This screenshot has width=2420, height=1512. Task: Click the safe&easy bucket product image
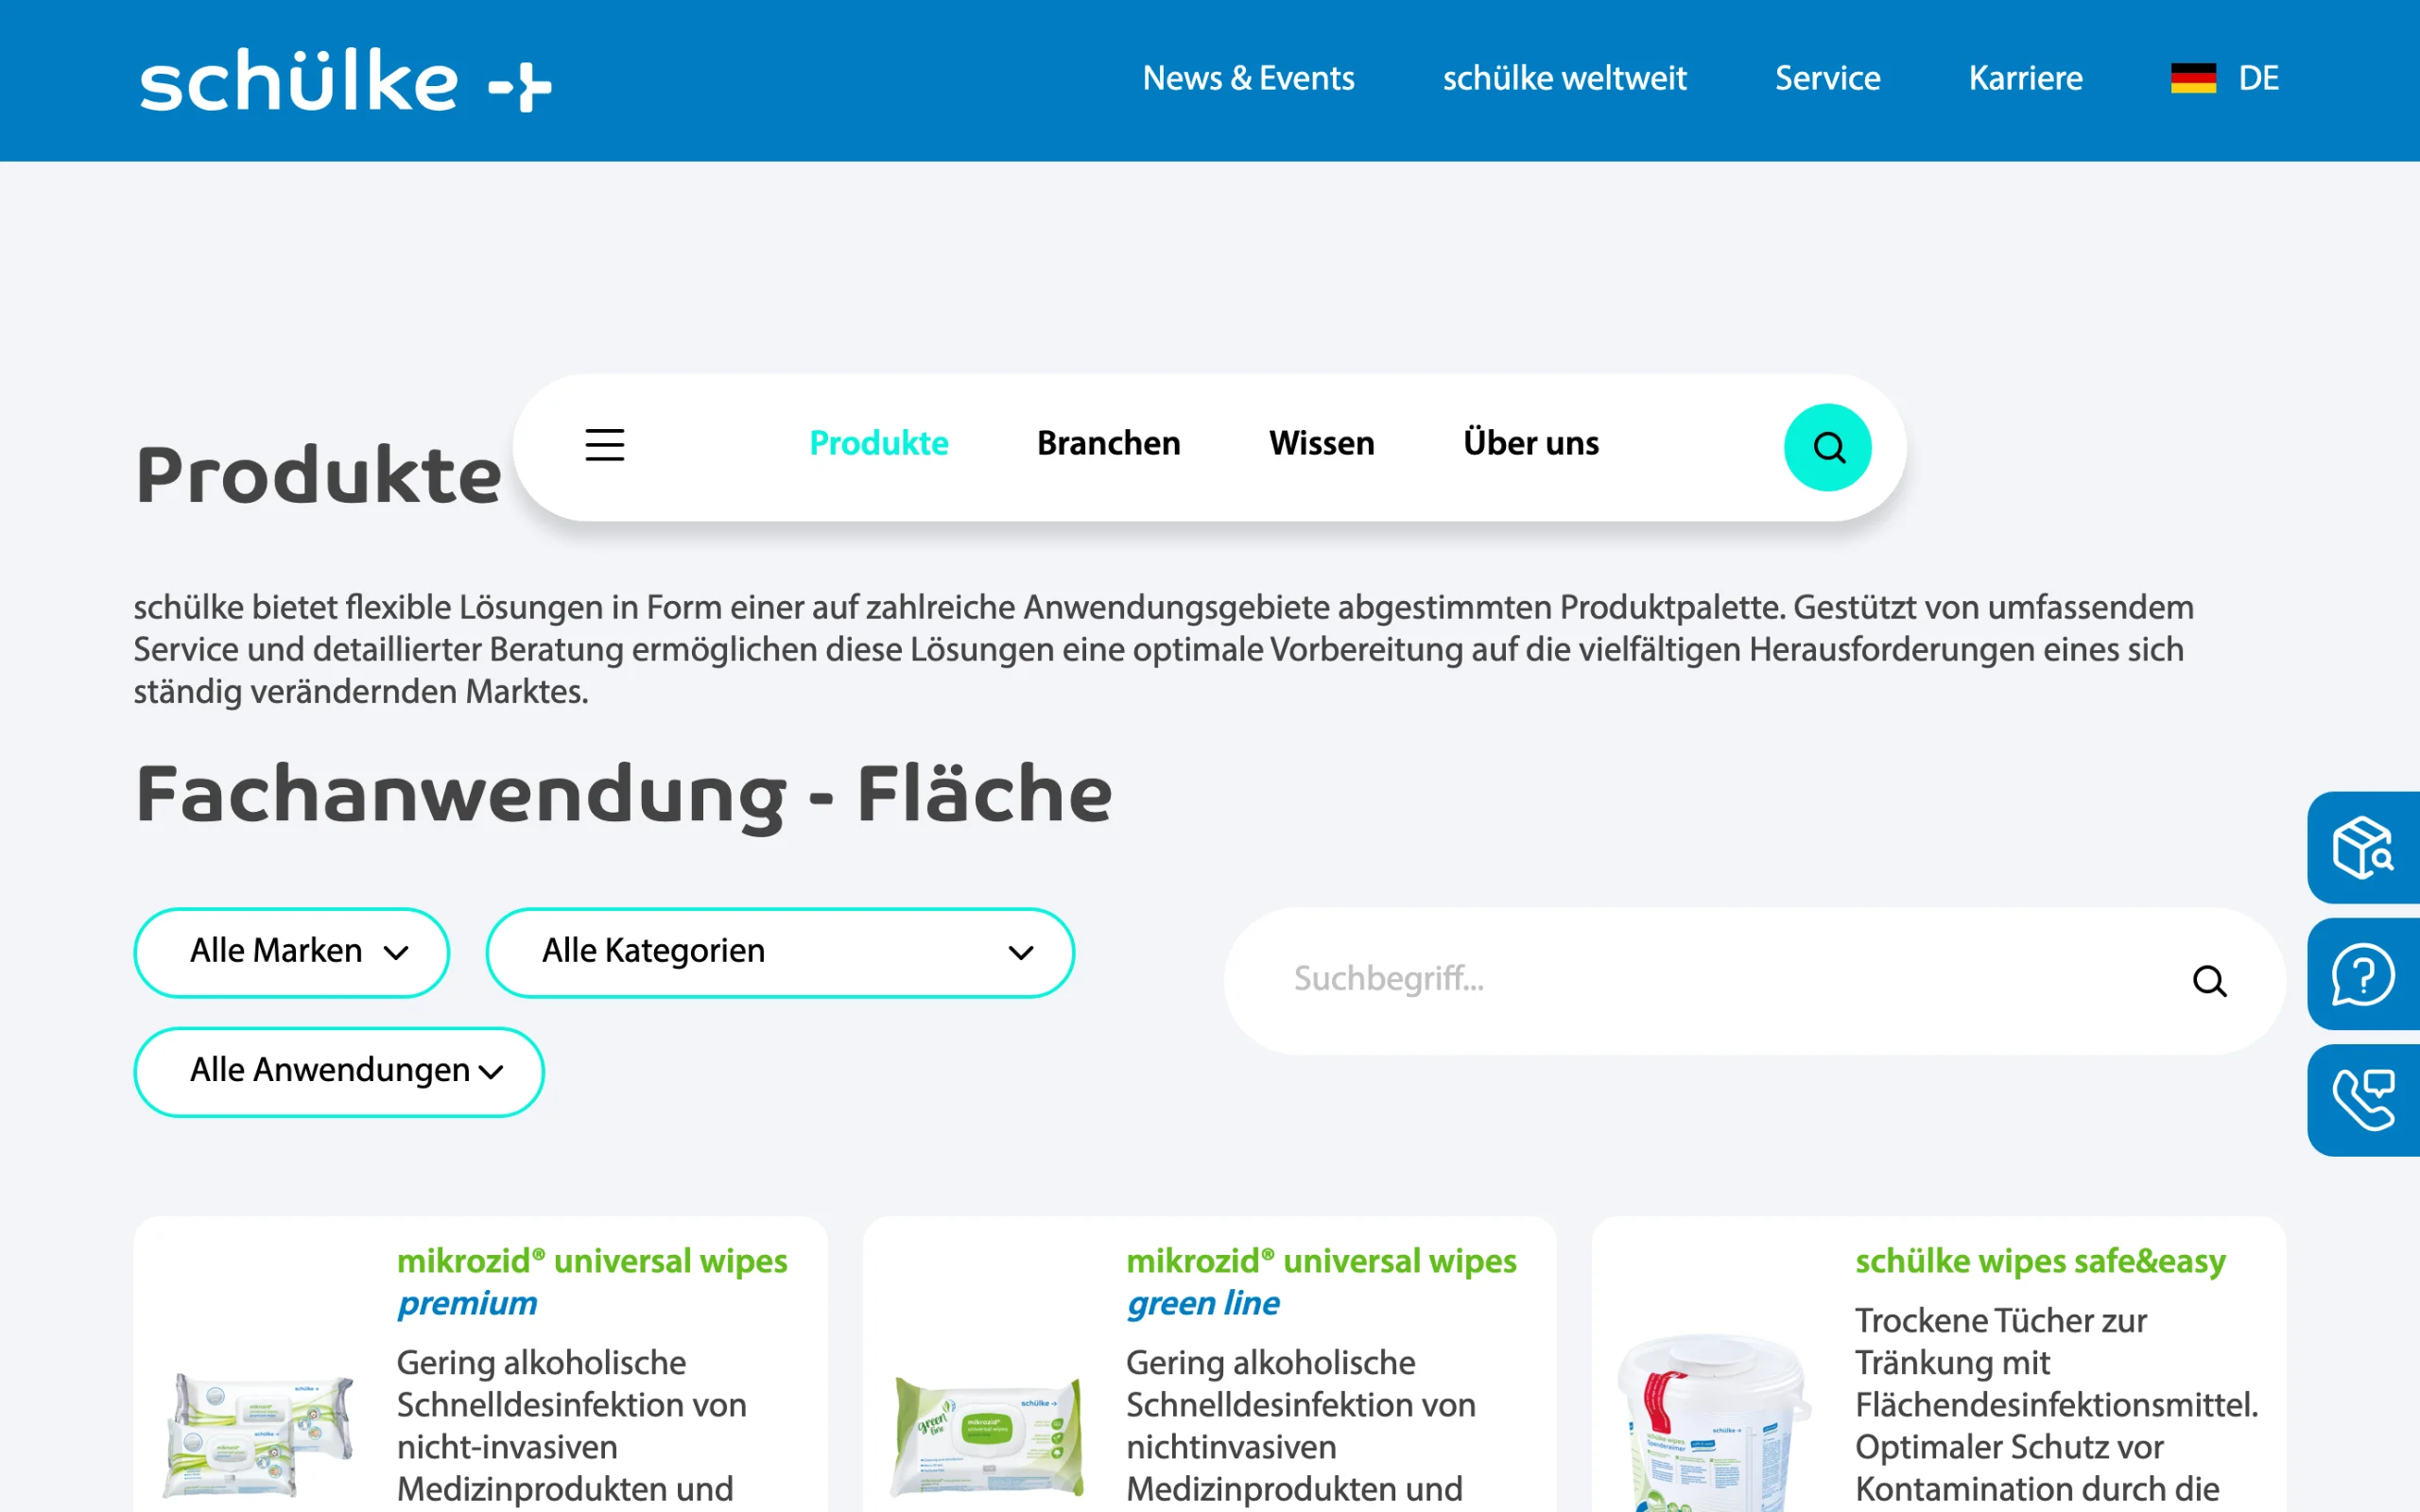click(1714, 1424)
